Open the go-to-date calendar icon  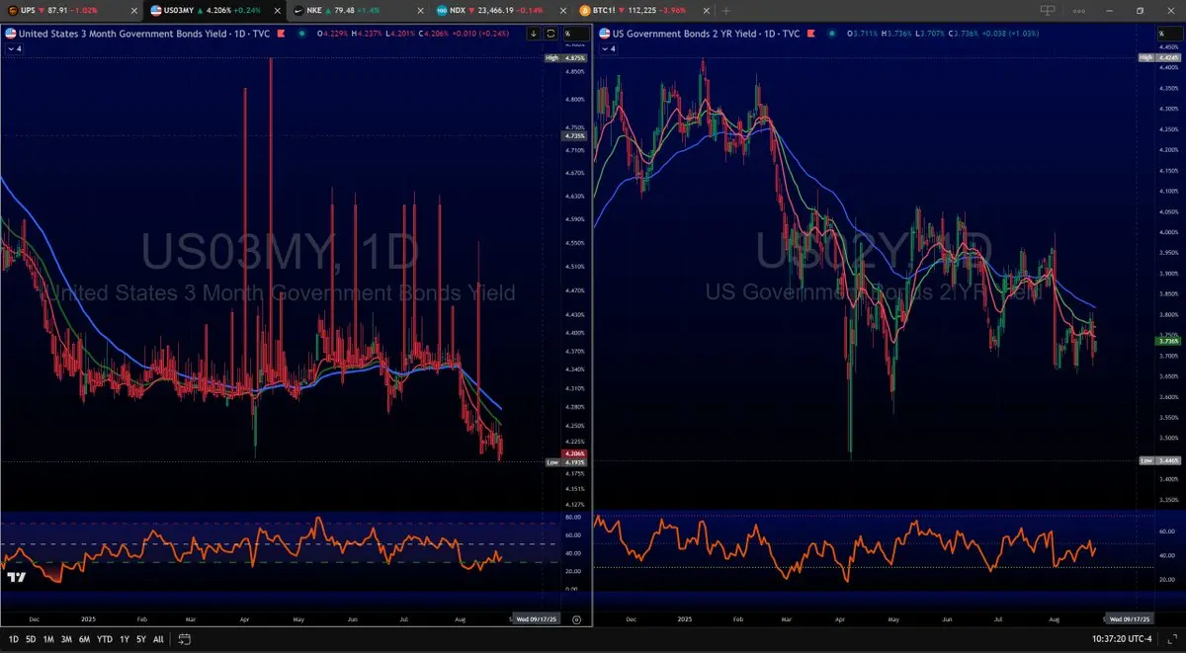point(183,639)
